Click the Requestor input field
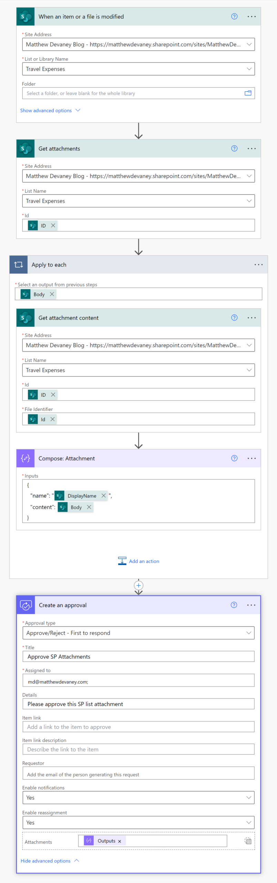Screen dimensions: 277x883 point(138,773)
